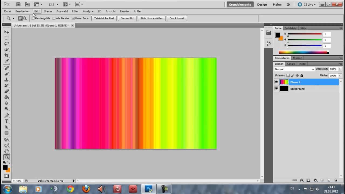The width and height of the screenshot is (345, 194).
Task: Toggle lock all padlock icon
Action: 302,76
